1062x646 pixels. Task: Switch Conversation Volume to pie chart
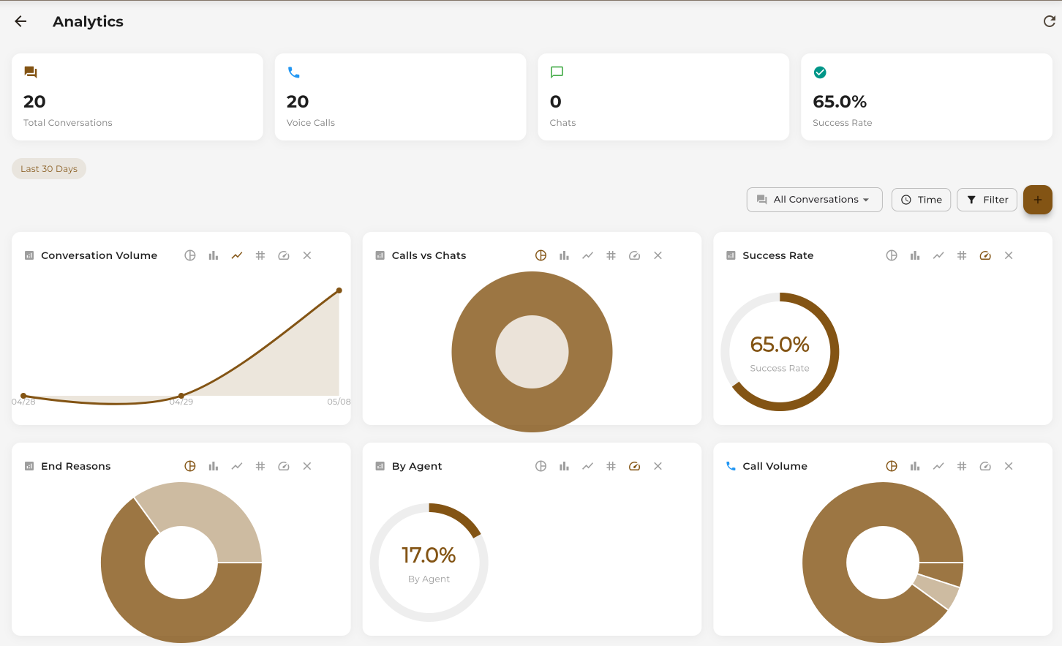pos(190,255)
